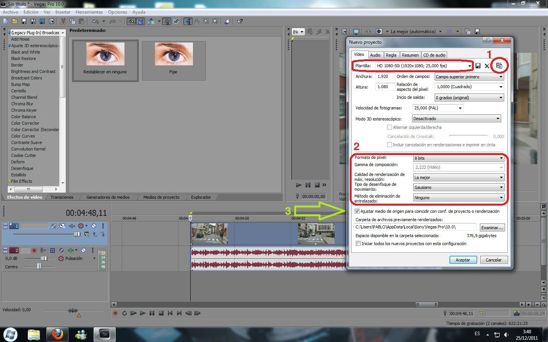Viewport: 548px width, 342px height.
Task: Save project with the floppy disk icon
Action: point(24,21)
